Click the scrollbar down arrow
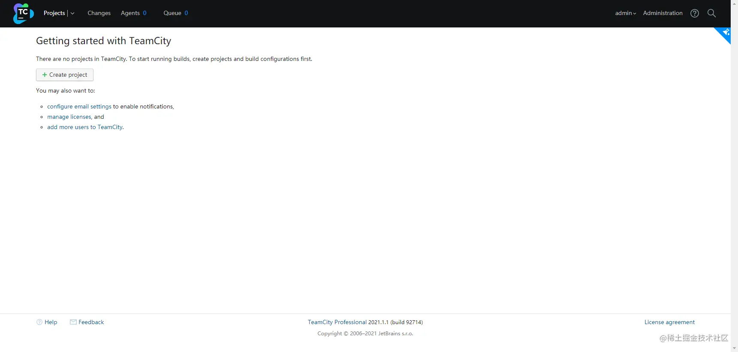This screenshot has height=352, width=738. (734, 348)
